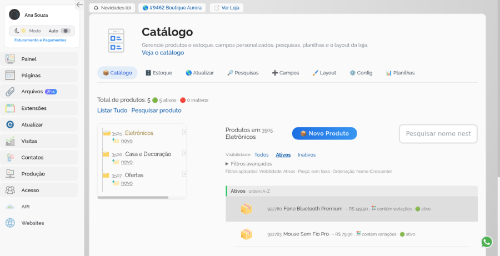Edit Casa e Decoração pencil icon
This screenshot has height=256, width=500.
184,153
